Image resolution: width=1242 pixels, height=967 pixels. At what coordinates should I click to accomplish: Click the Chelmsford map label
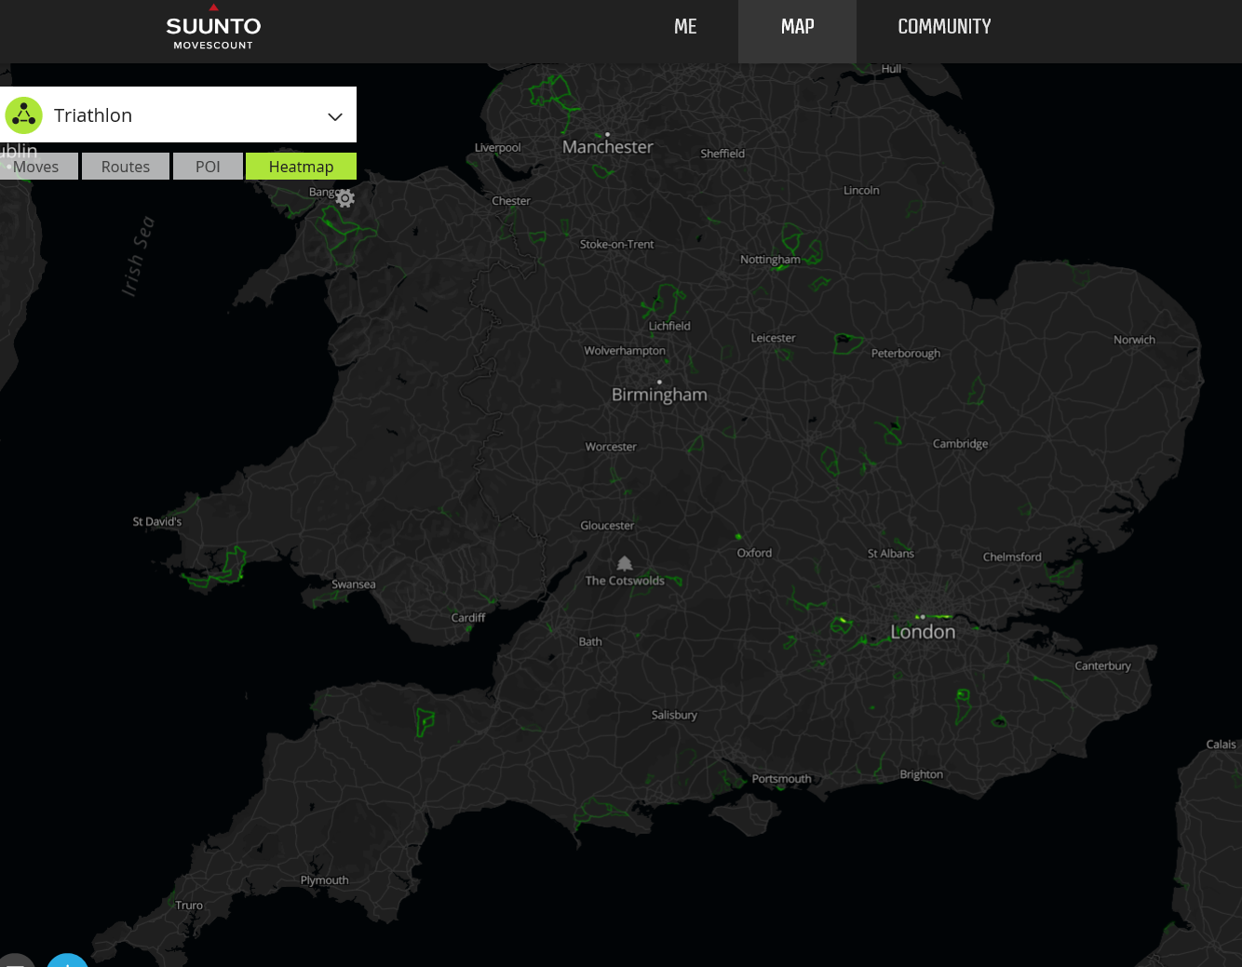pos(1012,557)
